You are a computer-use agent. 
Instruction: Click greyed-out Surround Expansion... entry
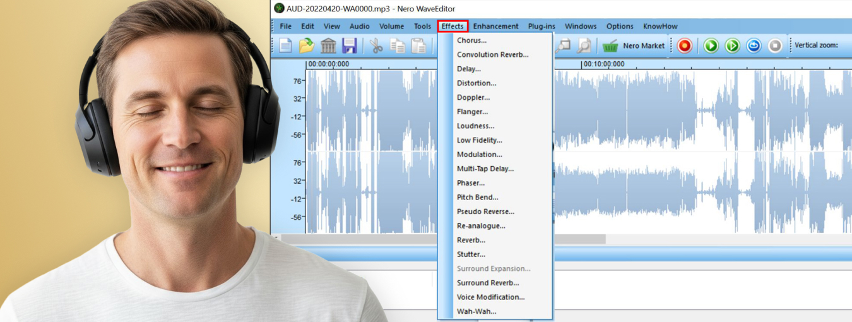(495, 268)
